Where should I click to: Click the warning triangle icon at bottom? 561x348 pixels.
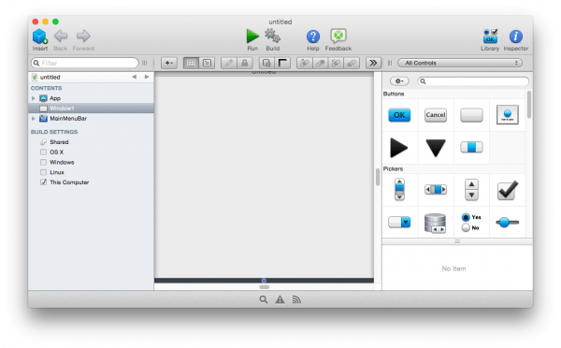pos(280,299)
